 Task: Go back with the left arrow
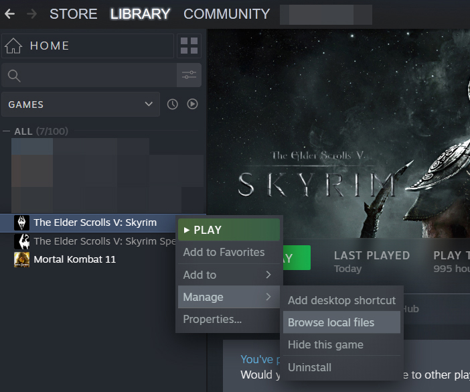pyautogui.click(x=10, y=14)
